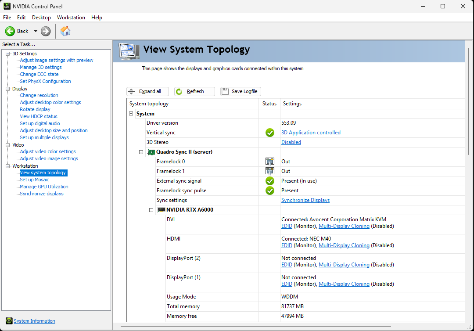
Task: Click the horizontal scrollbar at the bottom
Action: tap(256, 326)
